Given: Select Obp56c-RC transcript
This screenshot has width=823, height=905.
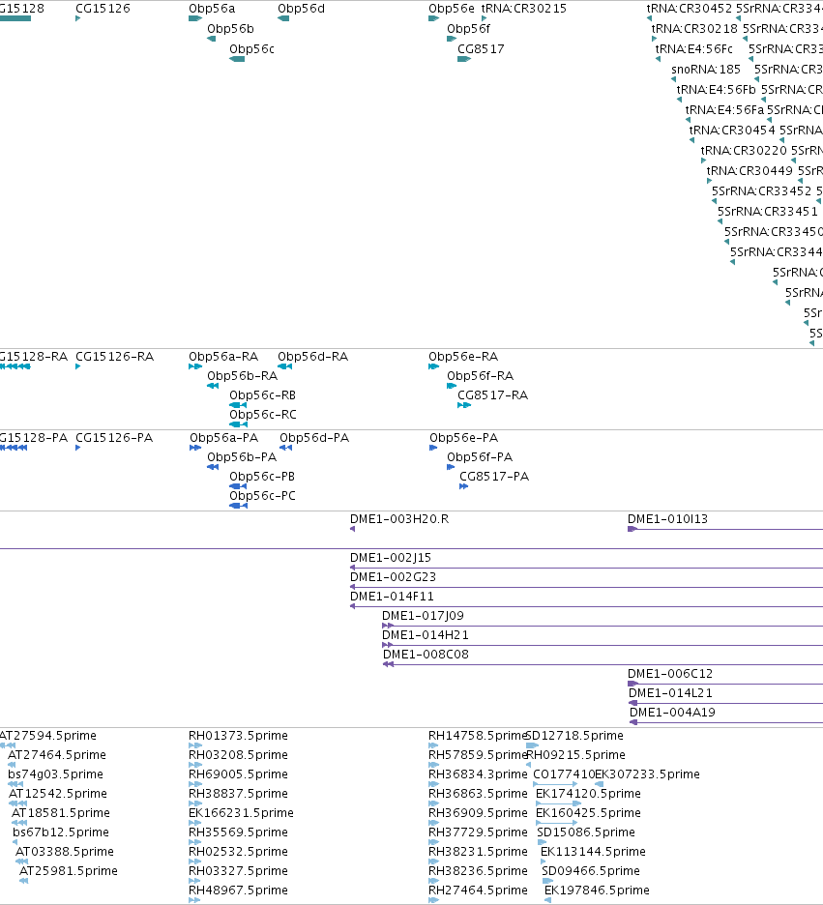Looking at the screenshot, I should [238, 424].
